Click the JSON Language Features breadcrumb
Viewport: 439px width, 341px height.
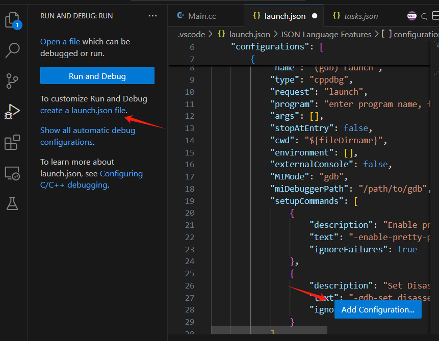[x=326, y=35]
